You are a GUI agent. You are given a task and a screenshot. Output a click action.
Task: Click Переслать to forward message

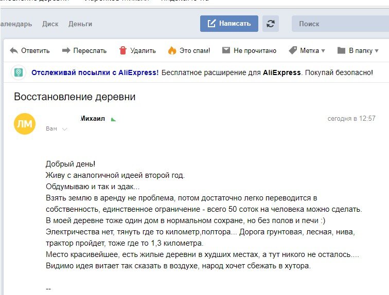[90, 50]
